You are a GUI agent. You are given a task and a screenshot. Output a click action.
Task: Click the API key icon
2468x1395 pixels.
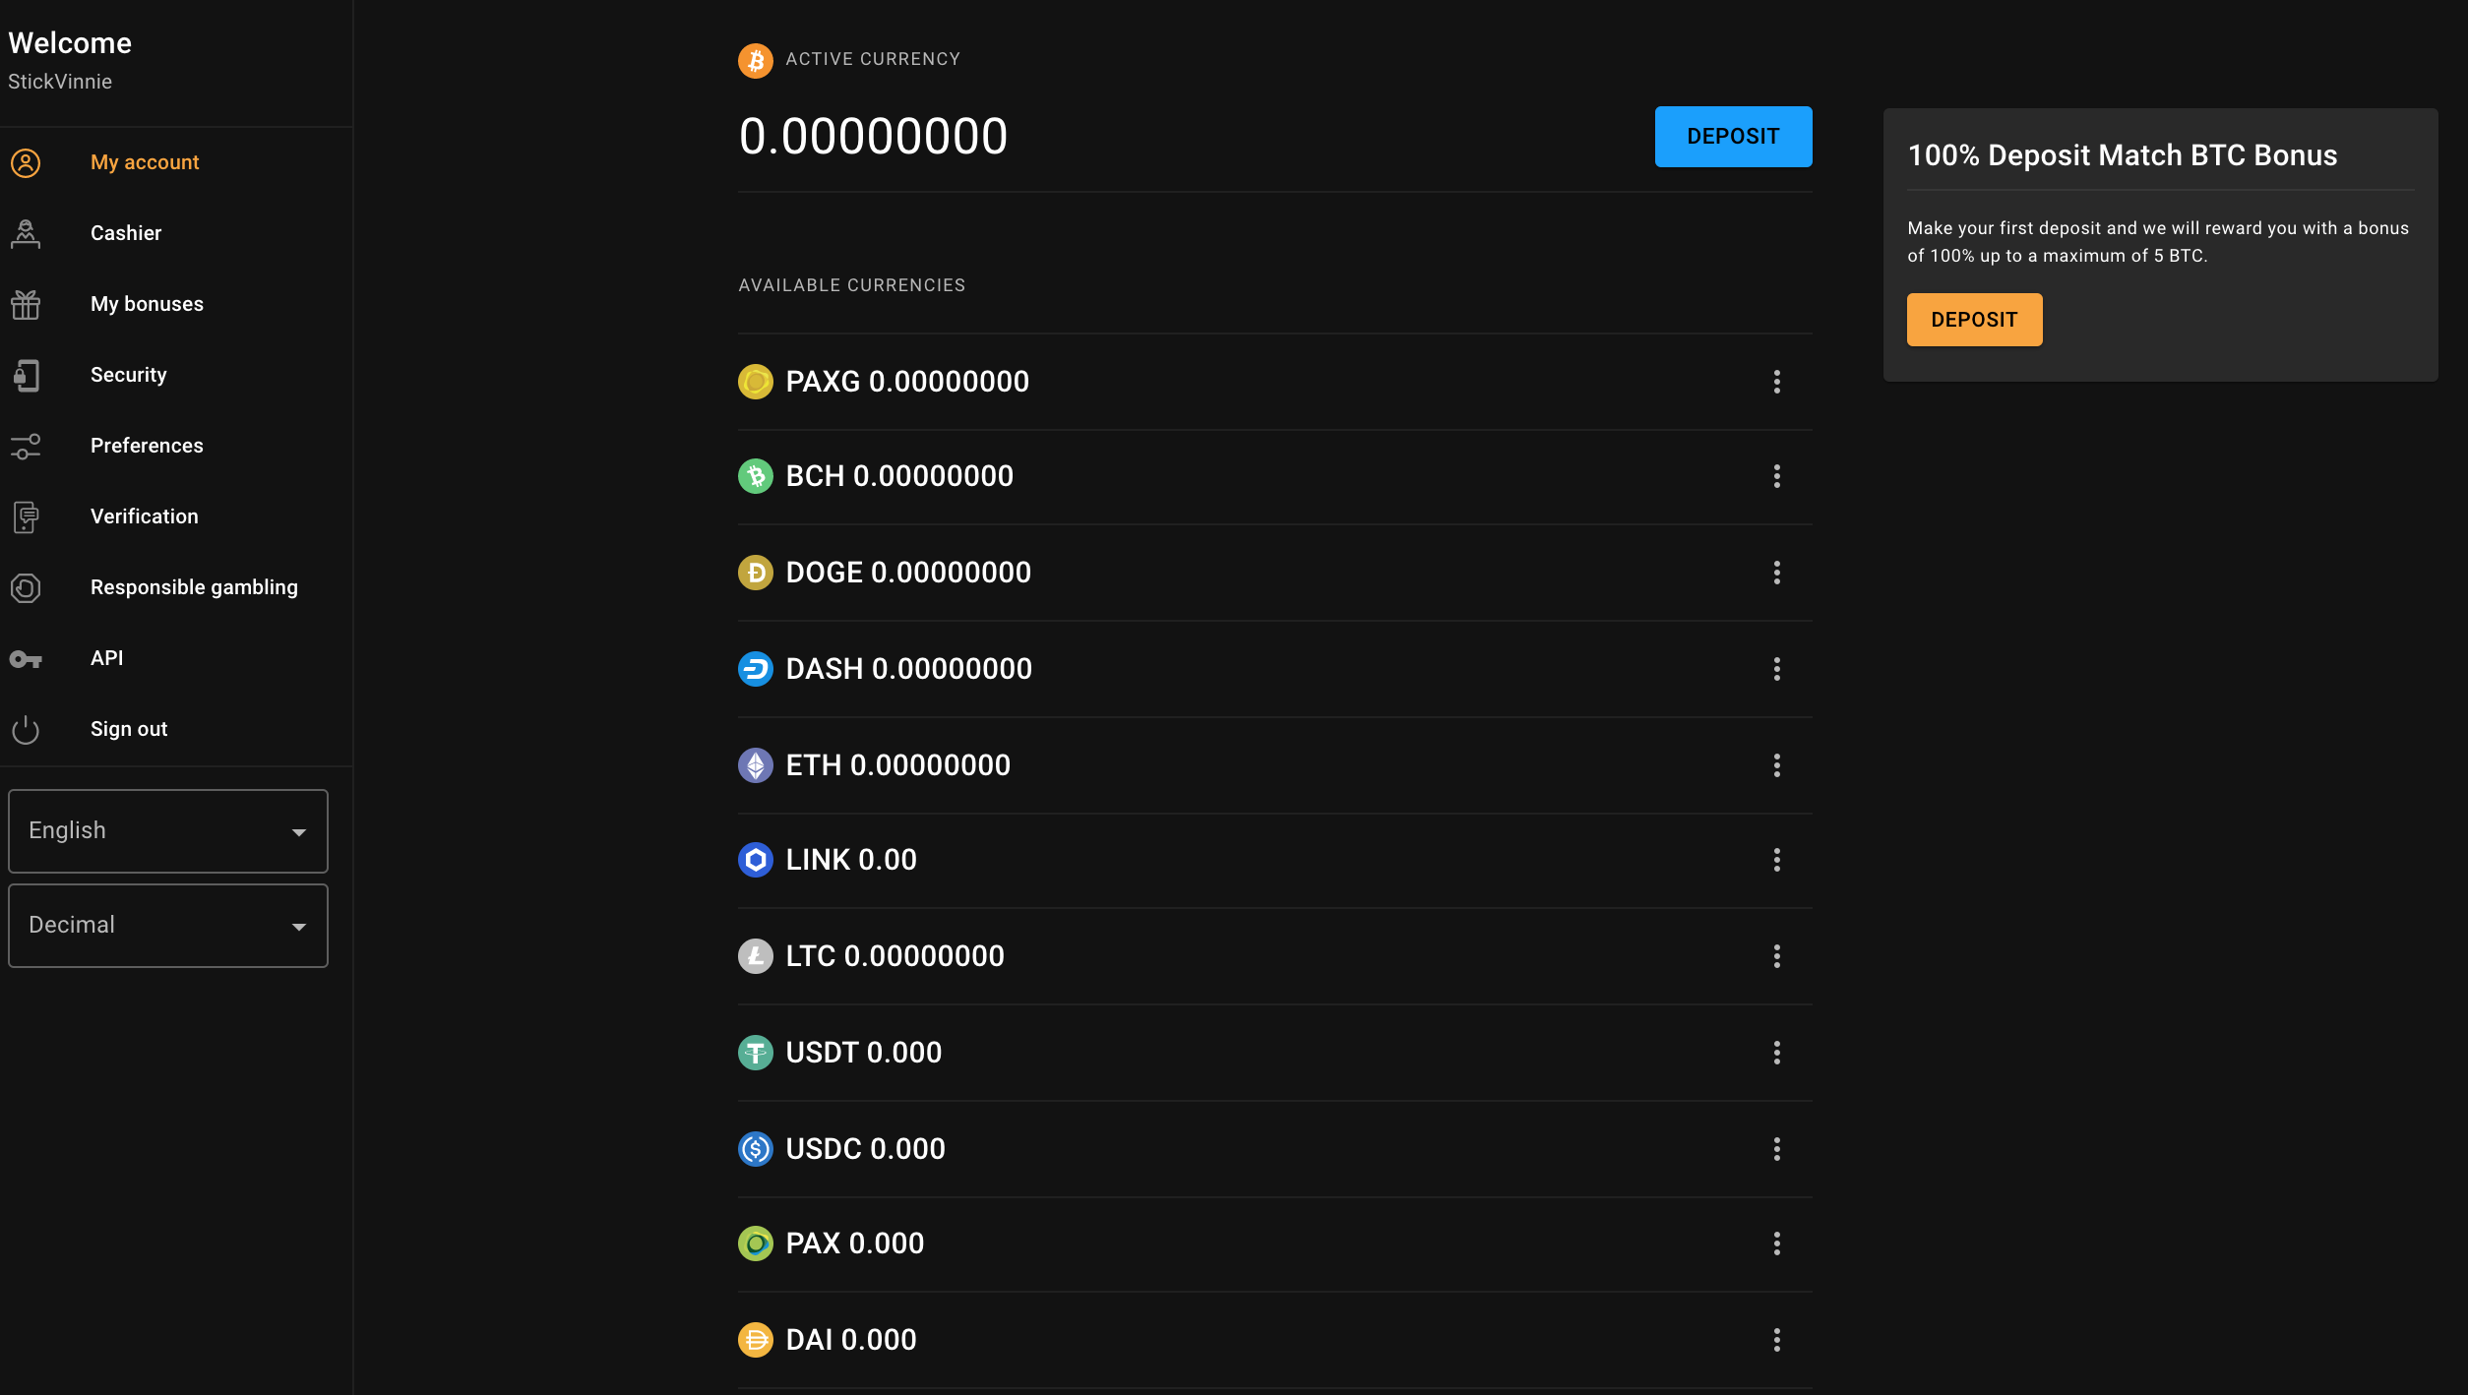click(x=26, y=658)
